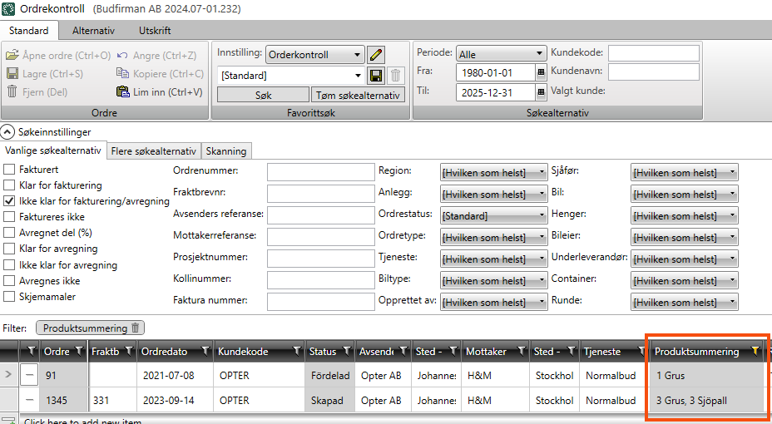
Task: Click the filter icon on Produktsummering column
Action: (755, 352)
